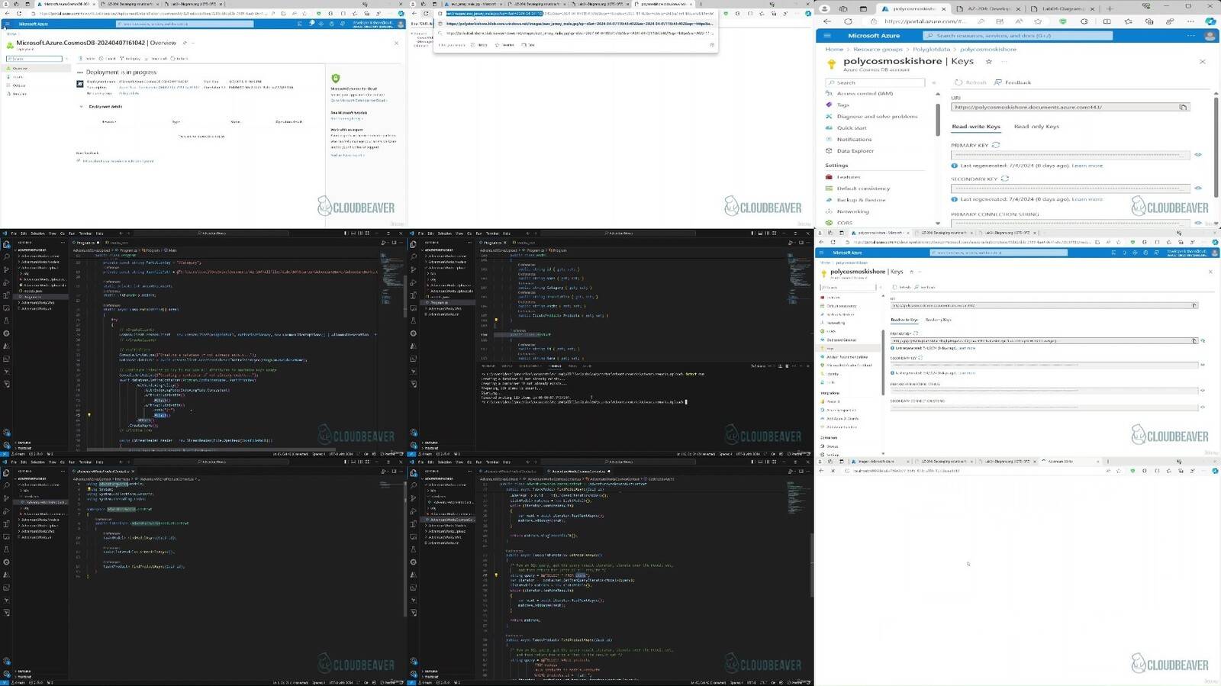Image resolution: width=1221 pixels, height=686 pixels.
Task: Reveal the secondary key in the top-right window
Action: 1198,188
